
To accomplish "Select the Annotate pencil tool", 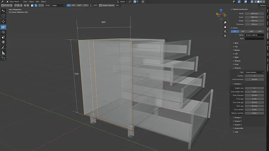I will click(3, 47).
